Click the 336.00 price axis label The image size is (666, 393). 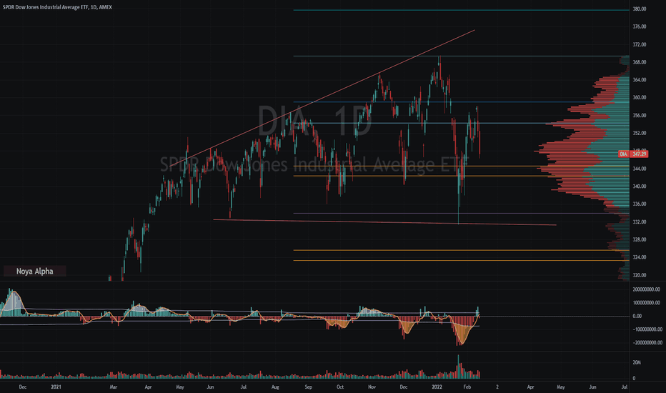(x=640, y=204)
